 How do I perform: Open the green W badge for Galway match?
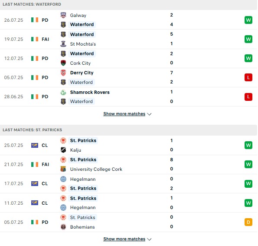(248, 20)
